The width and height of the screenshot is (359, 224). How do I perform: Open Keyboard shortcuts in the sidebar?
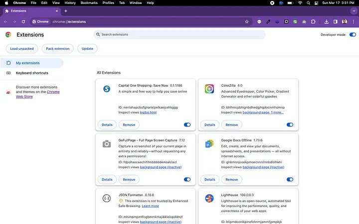pyautogui.click(x=31, y=73)
